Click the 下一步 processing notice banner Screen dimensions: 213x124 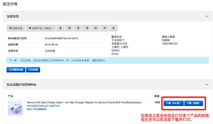108,60
